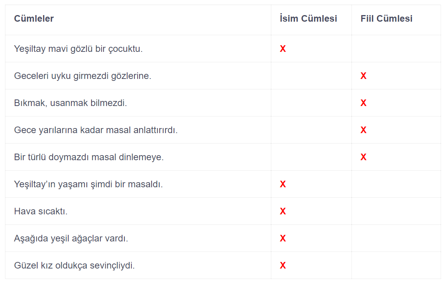
Task: Click the red X for Geceleri uyku girmezdi
Action: click(363, 76)
